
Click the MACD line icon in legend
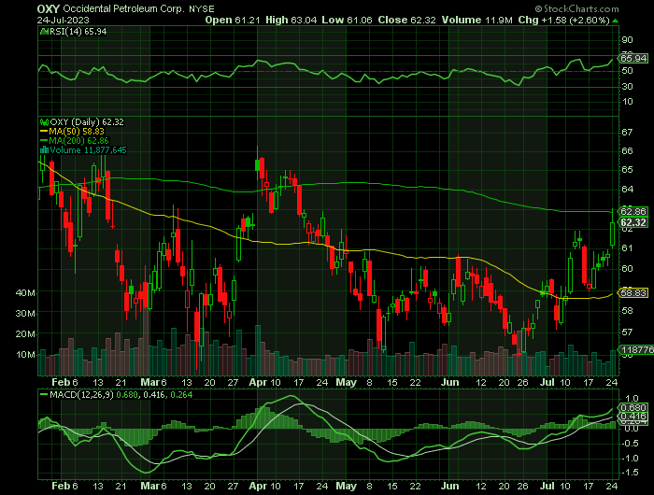tap(44, 394)
